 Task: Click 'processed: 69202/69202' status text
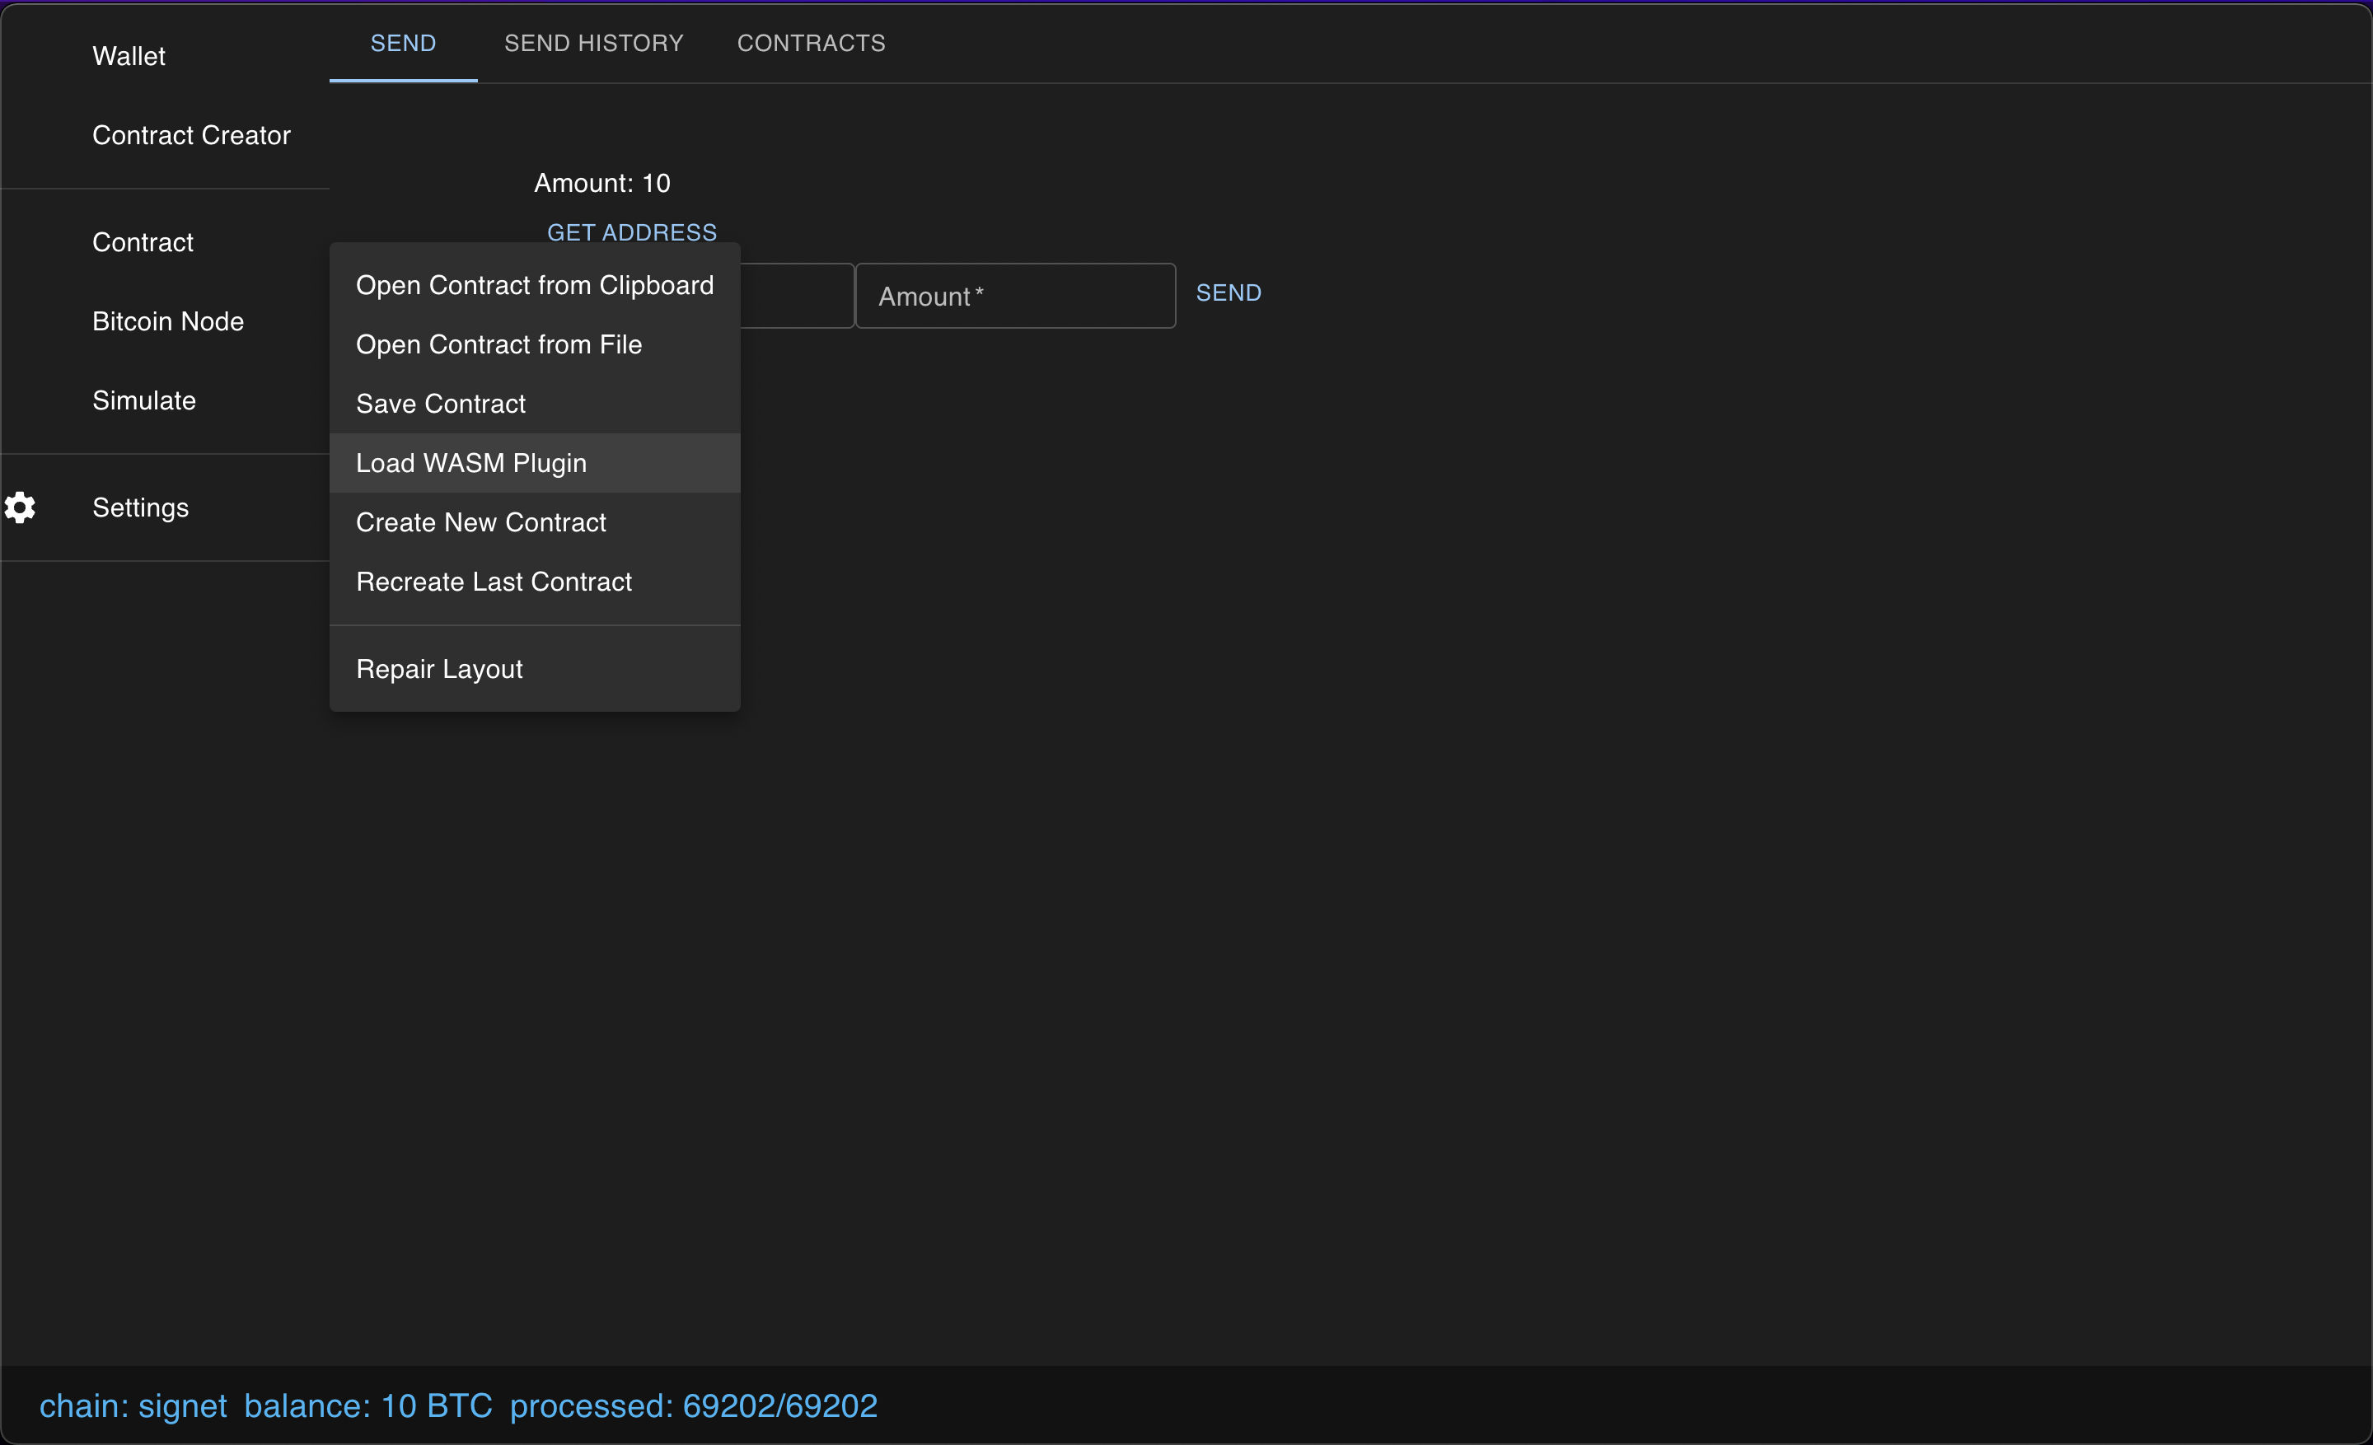click(x=694, y=1405)
